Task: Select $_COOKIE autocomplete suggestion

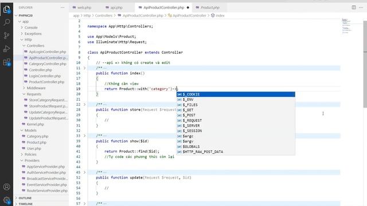Action: 236,94
